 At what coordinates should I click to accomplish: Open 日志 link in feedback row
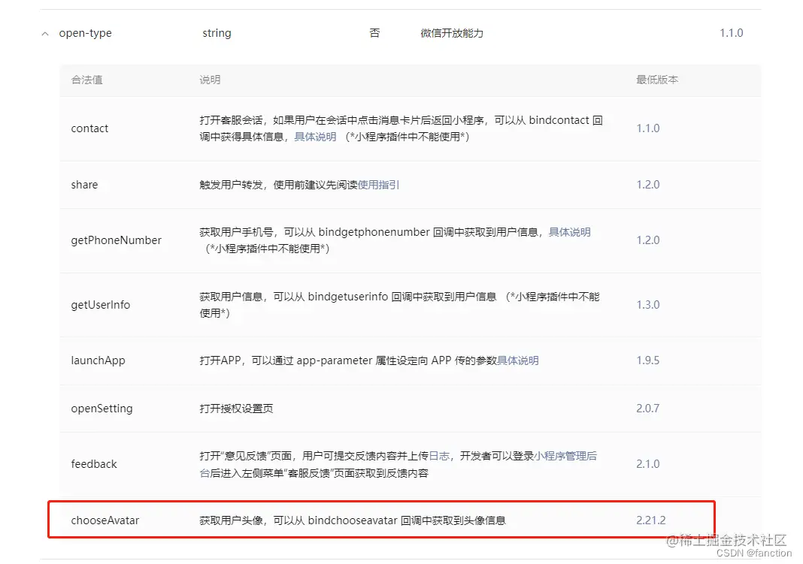[439, 456]
